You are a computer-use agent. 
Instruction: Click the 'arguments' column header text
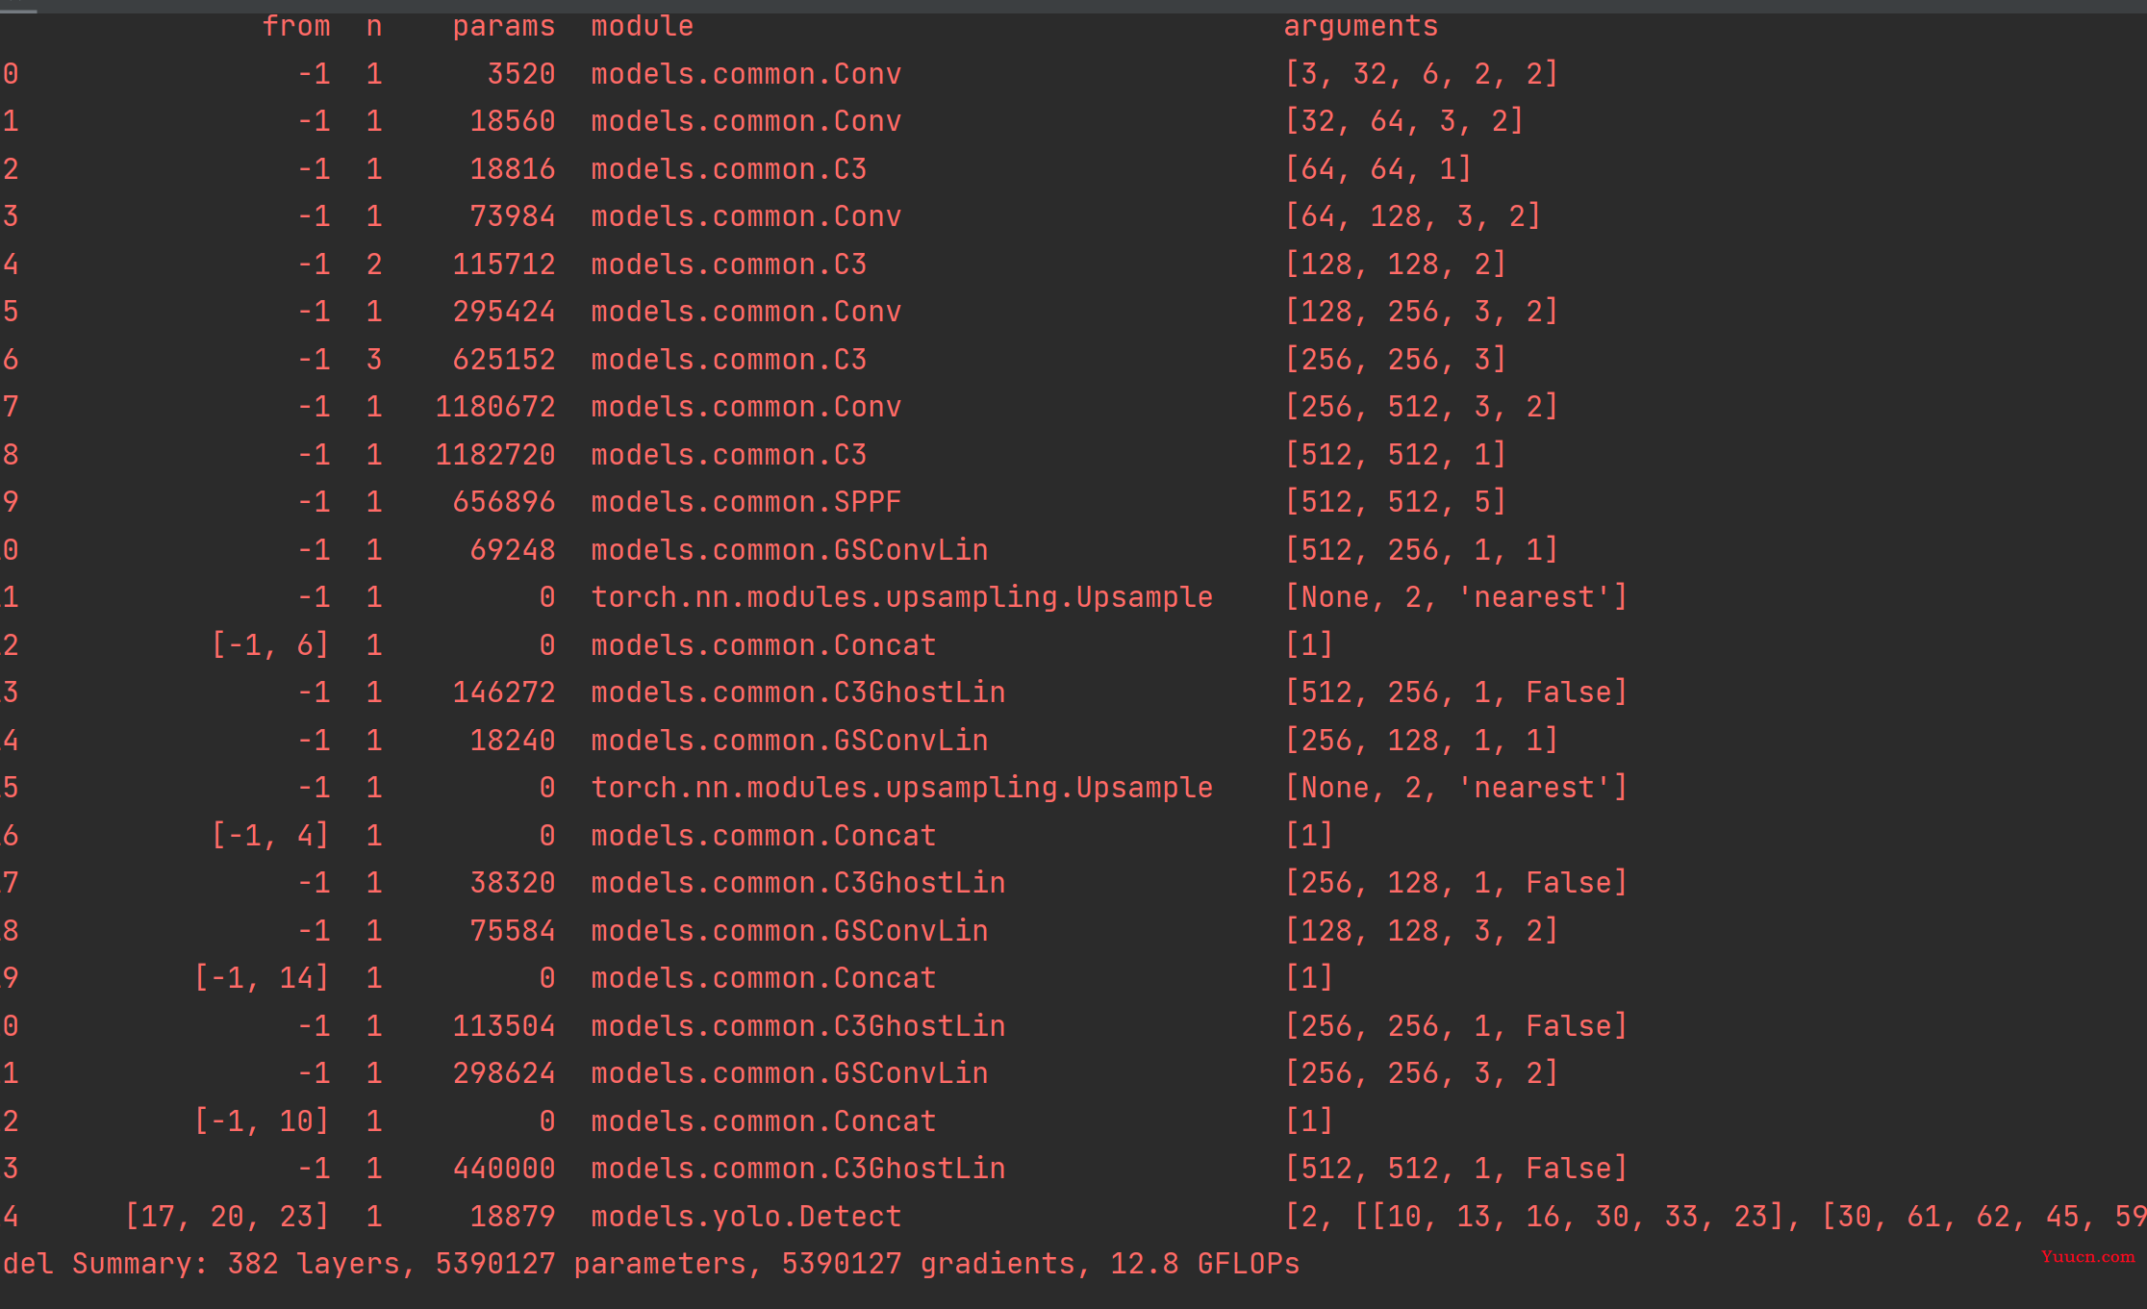1360,26
